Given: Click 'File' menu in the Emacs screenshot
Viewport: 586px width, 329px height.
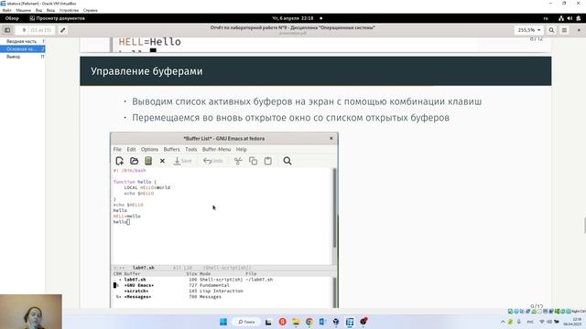Looking at the screenshot, I should point(117,149).
